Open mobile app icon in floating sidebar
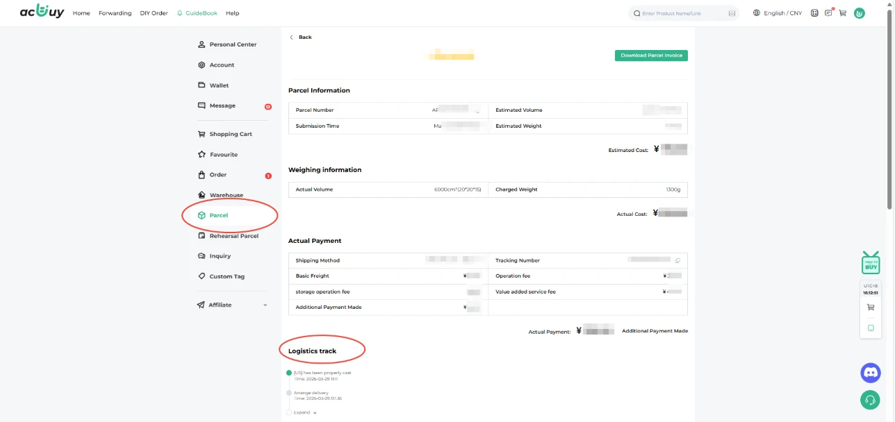This screenshot has width=895, height=422. pos(871,328)
